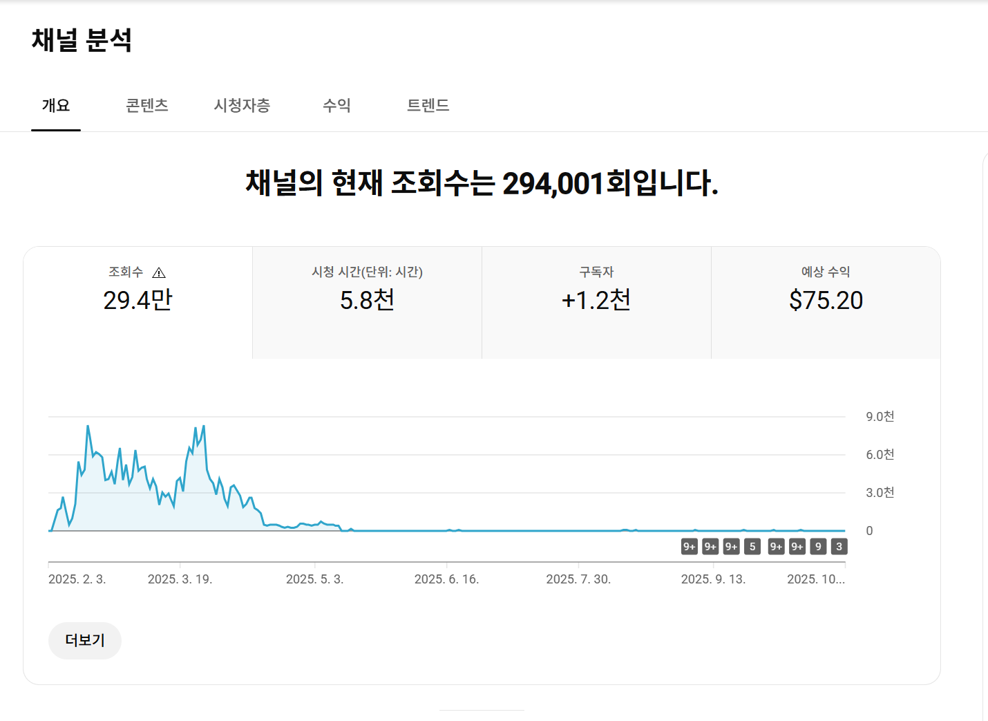This screenshot has width=988, height=721.
Task: Switch to the 개요 tab
Action: point(56,106)
